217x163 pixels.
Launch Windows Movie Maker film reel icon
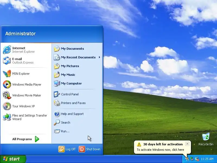tap(7, 95)
